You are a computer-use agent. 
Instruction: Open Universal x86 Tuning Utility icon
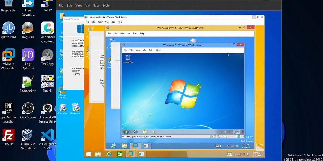(48, 113)
